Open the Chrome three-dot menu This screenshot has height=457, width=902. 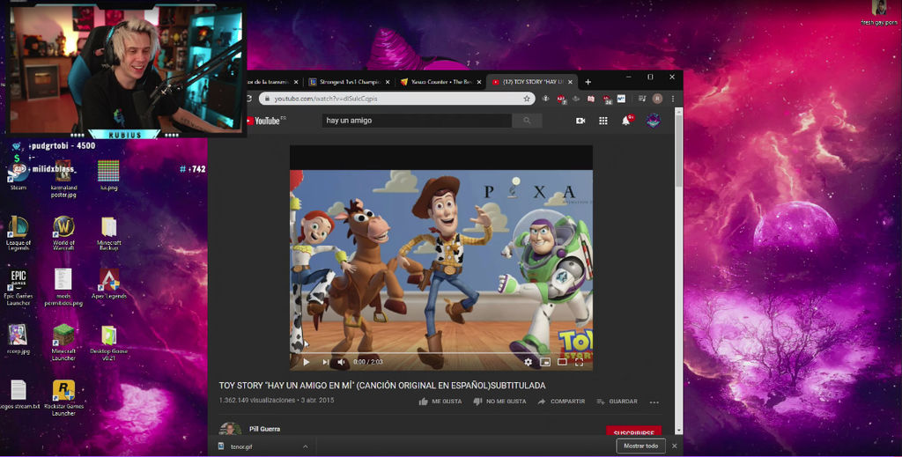point(672,99)
